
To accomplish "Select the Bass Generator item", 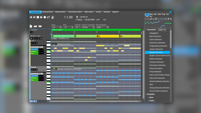I will click(155, 36).
